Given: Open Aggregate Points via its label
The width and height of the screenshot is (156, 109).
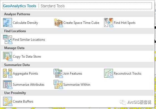Looking at the screenshot, I should pos(26,73).
